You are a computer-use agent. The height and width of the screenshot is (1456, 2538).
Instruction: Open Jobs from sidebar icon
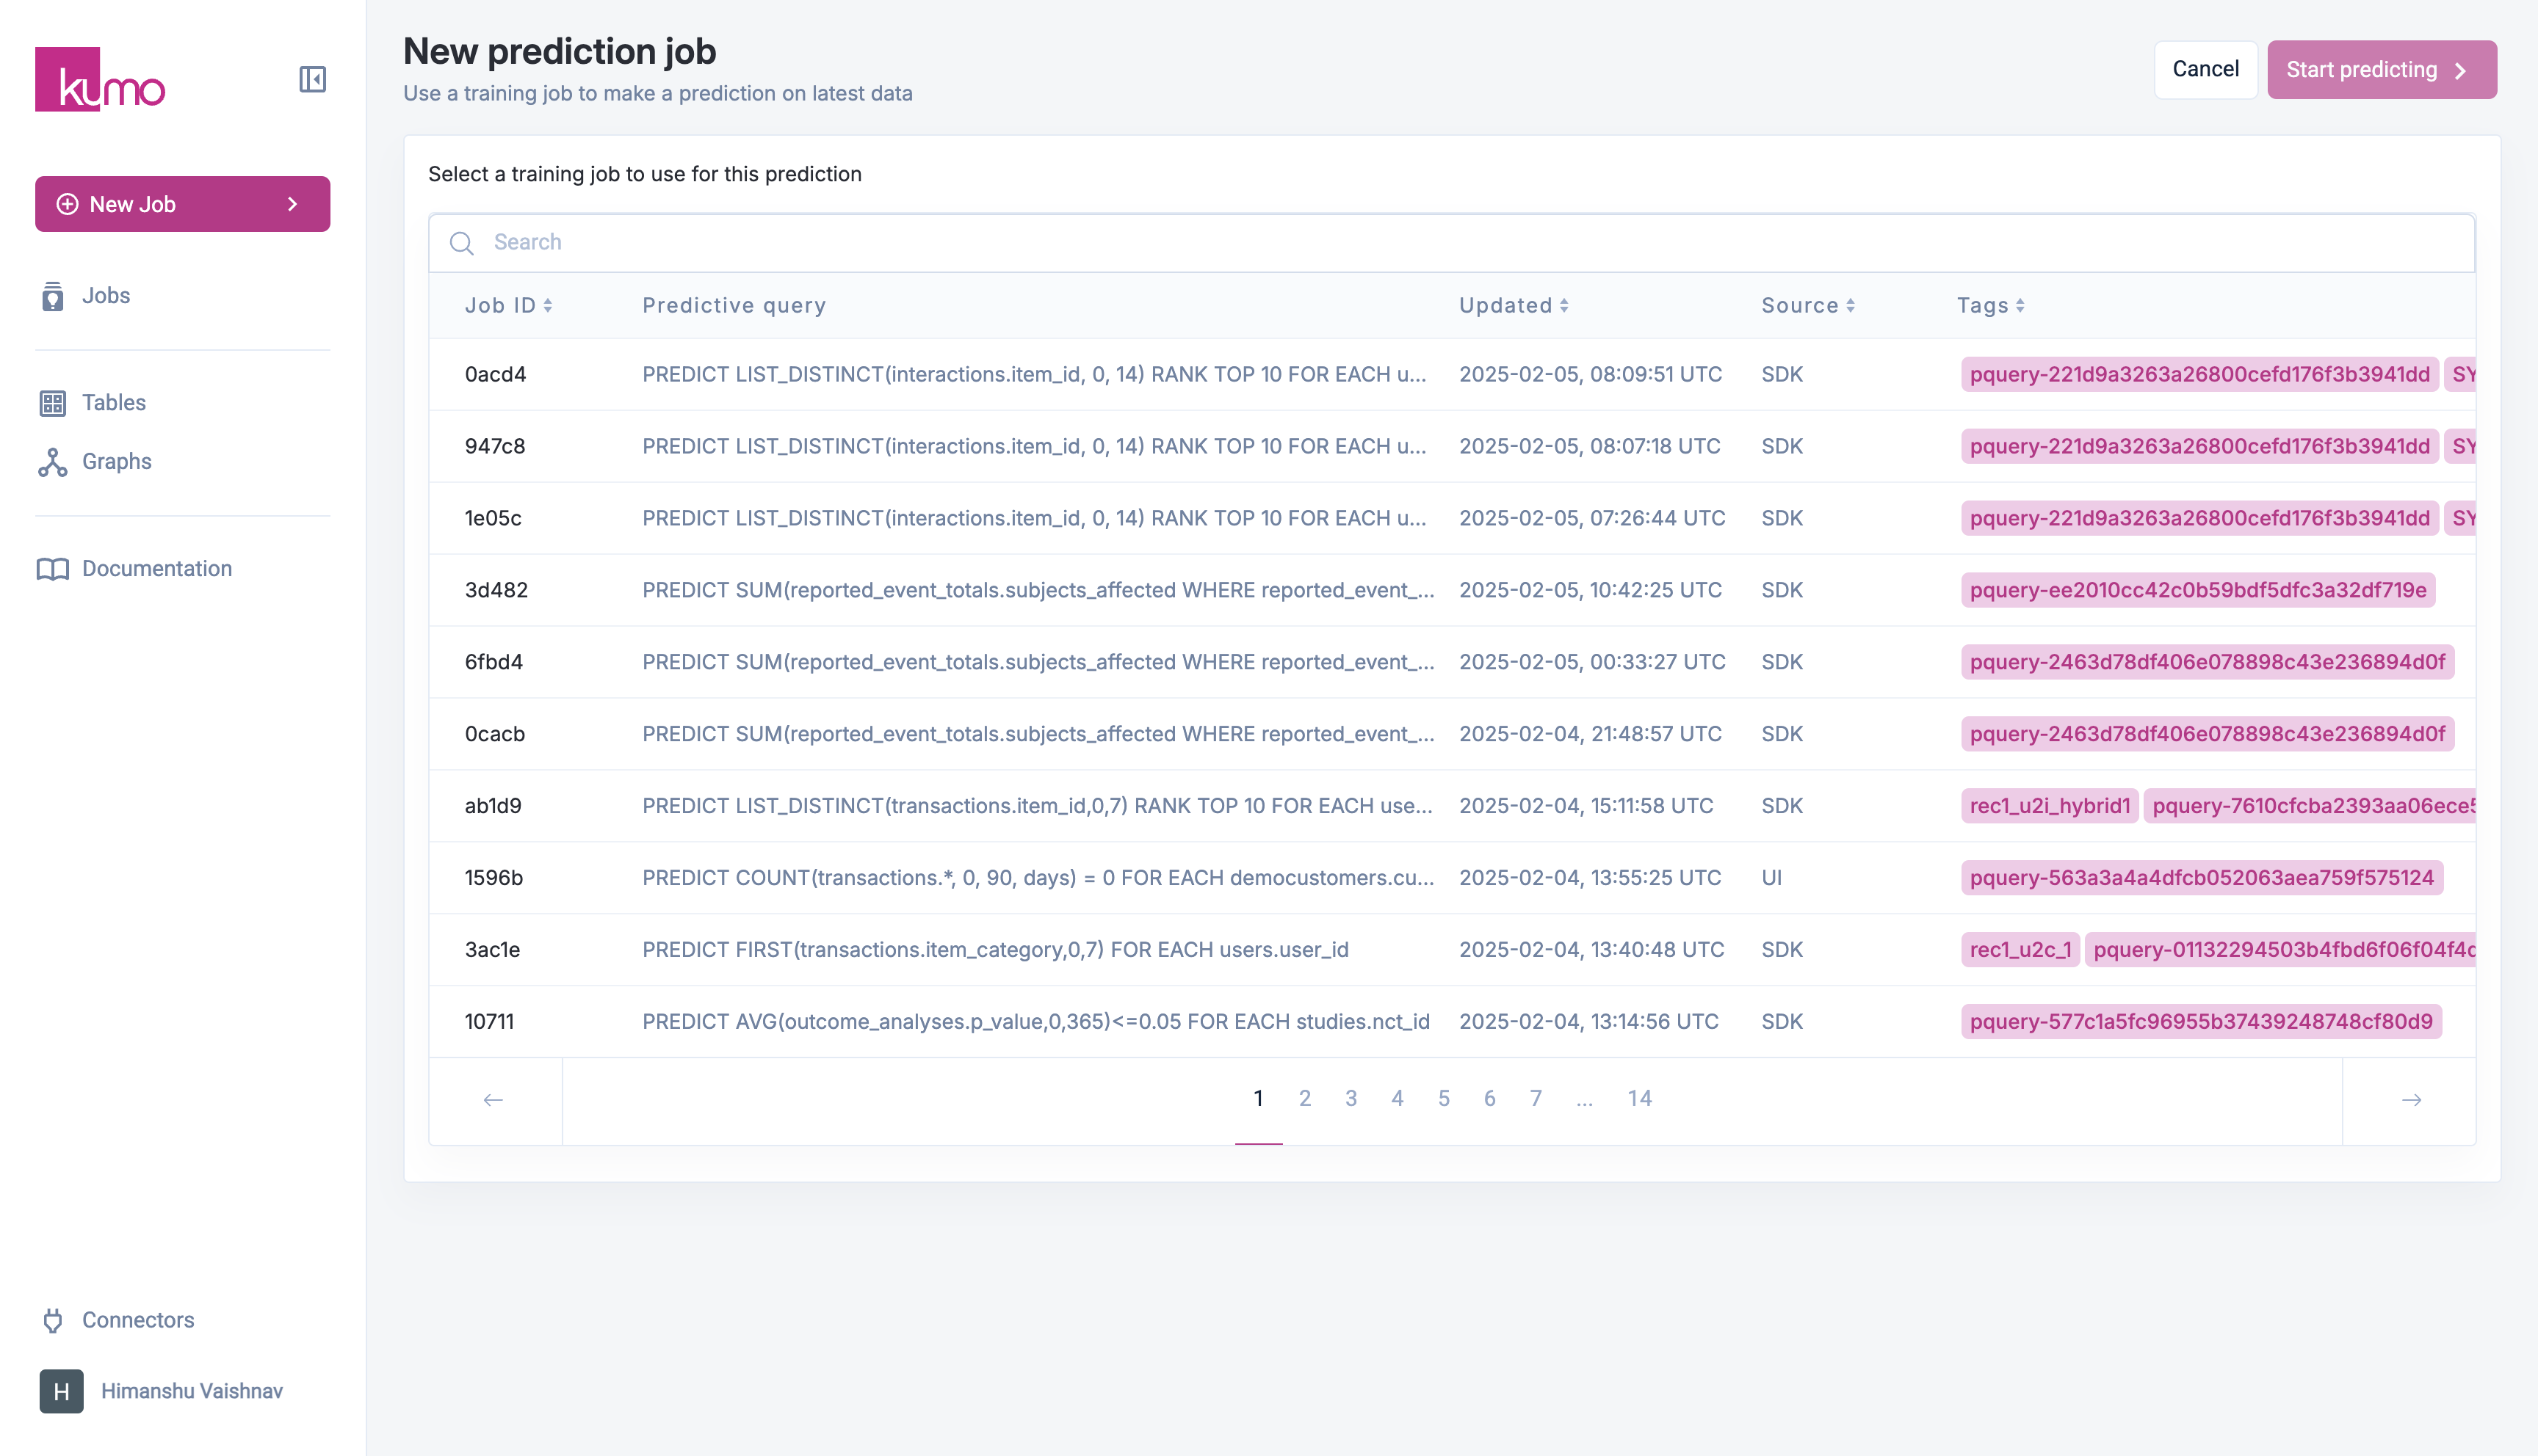pyautogui.click(x=53, y=296)
